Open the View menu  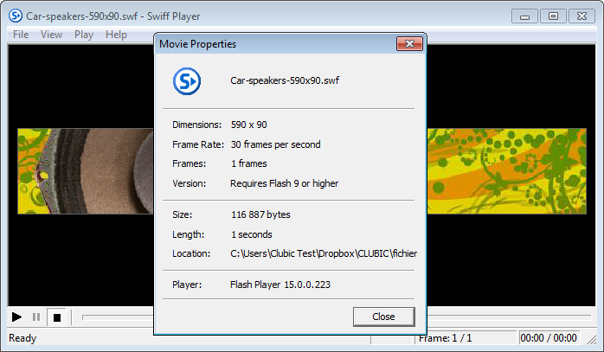pos(51,35)
